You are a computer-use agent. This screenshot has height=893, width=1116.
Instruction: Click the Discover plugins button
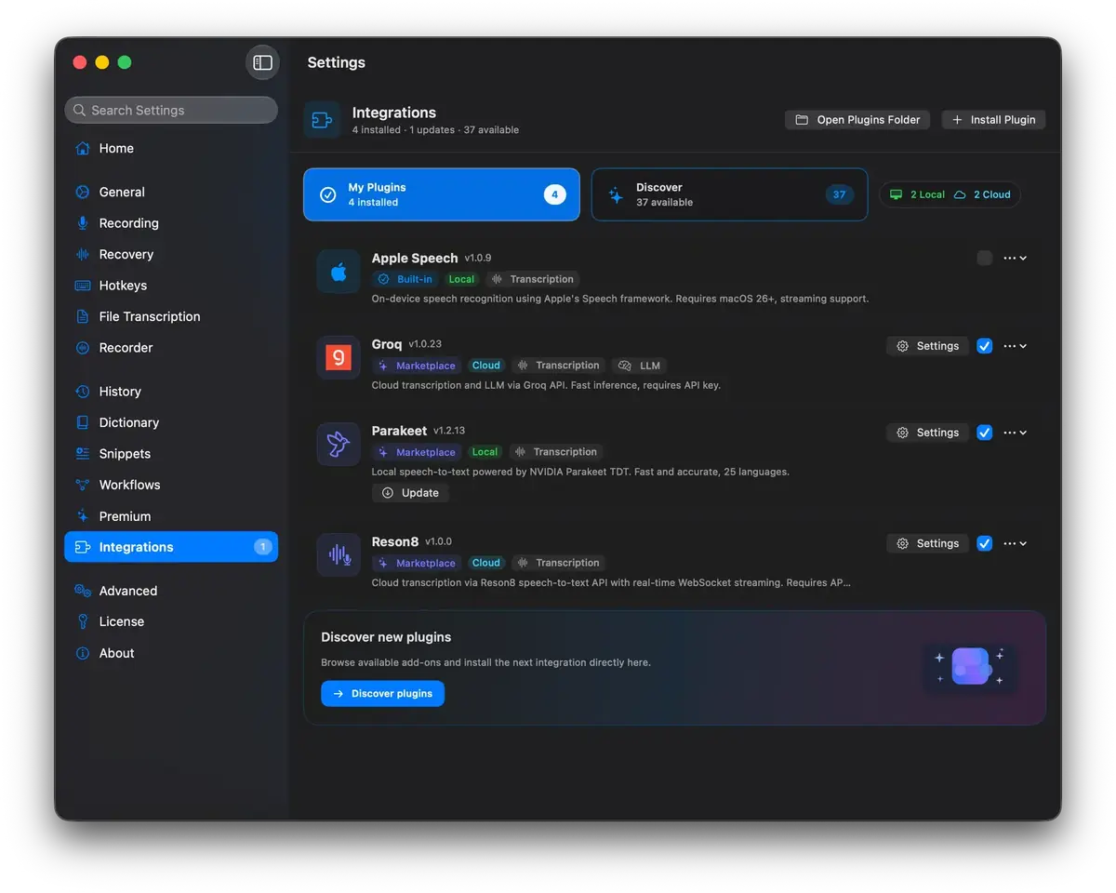(x=382, y=694)
